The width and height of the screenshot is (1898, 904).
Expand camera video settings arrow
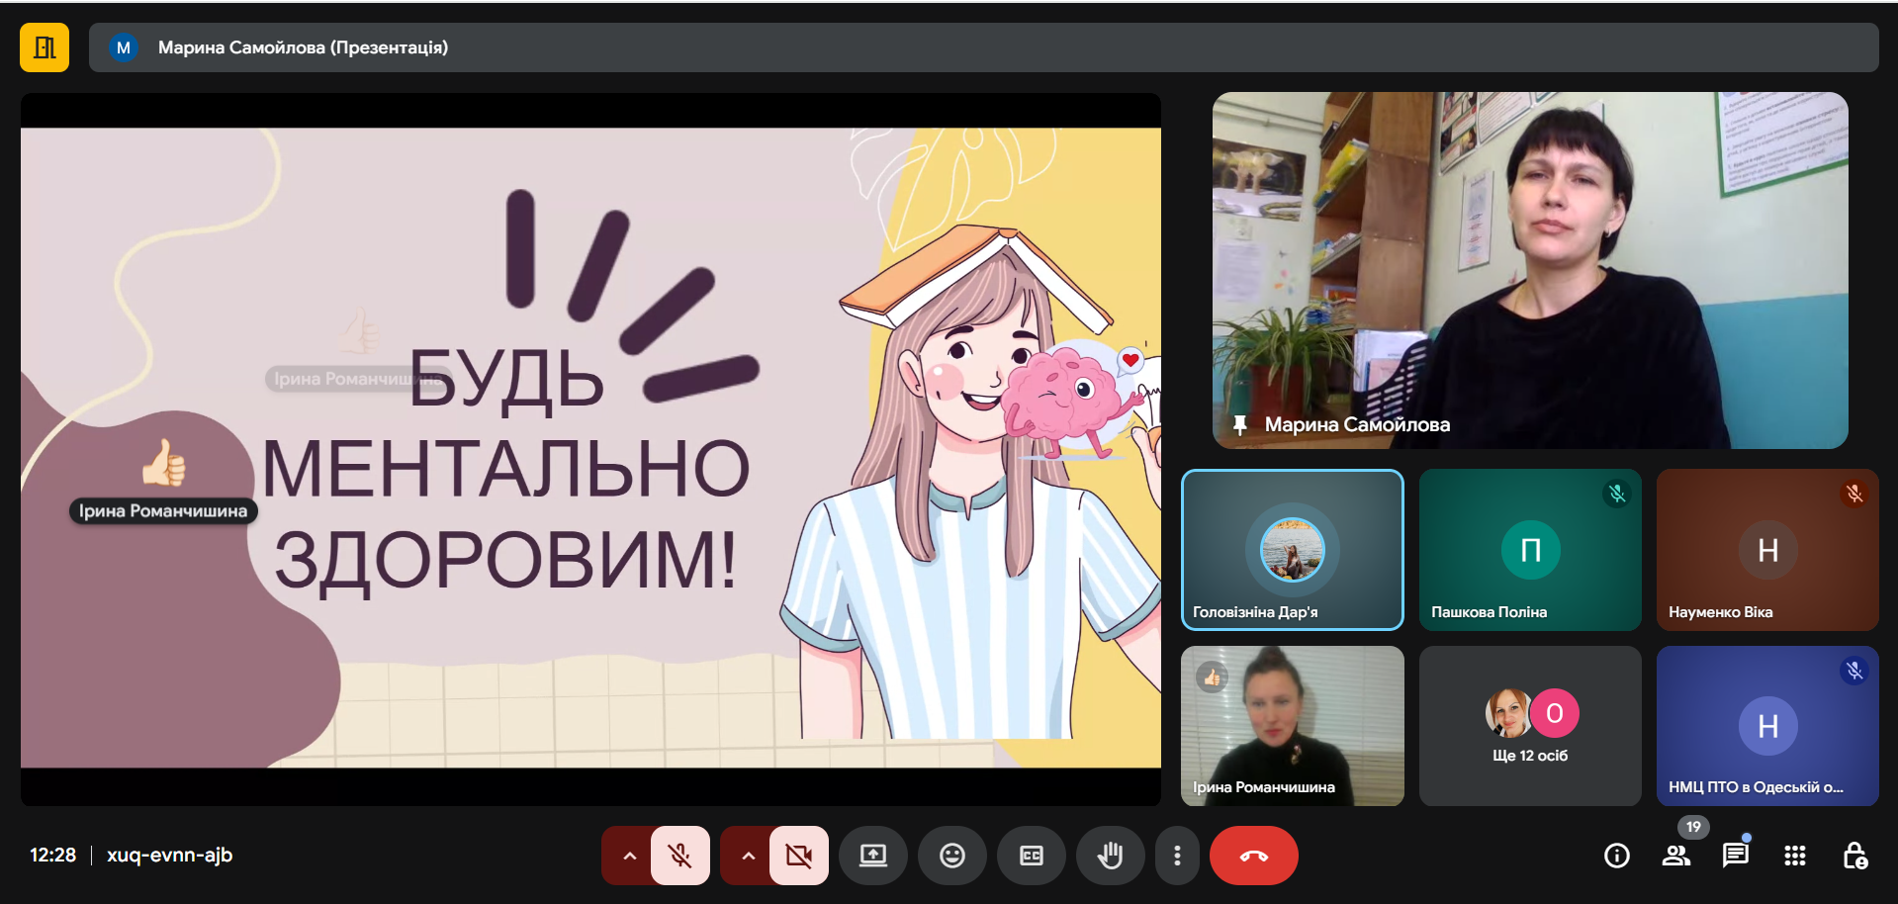[748, 856]
